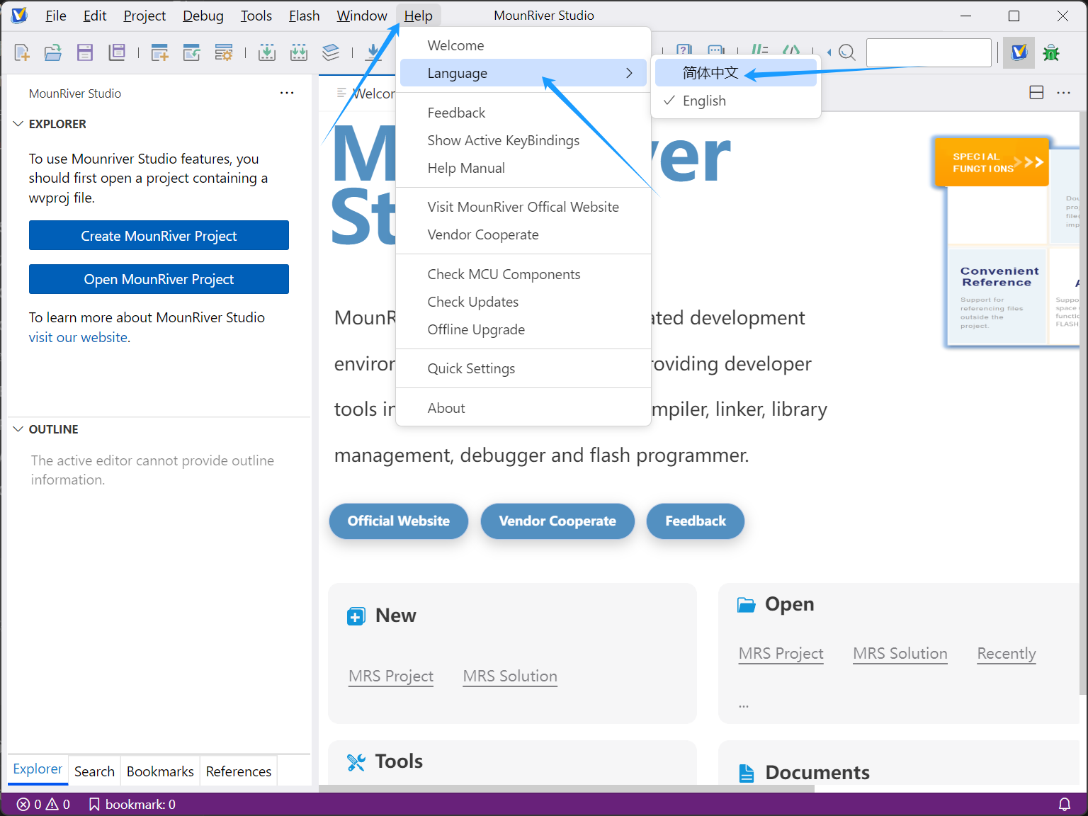Viewport: 1088px width, 816px height.
Task: Click the double-arrow rebuild toolbar icon
Action: [x=299, y=52]
